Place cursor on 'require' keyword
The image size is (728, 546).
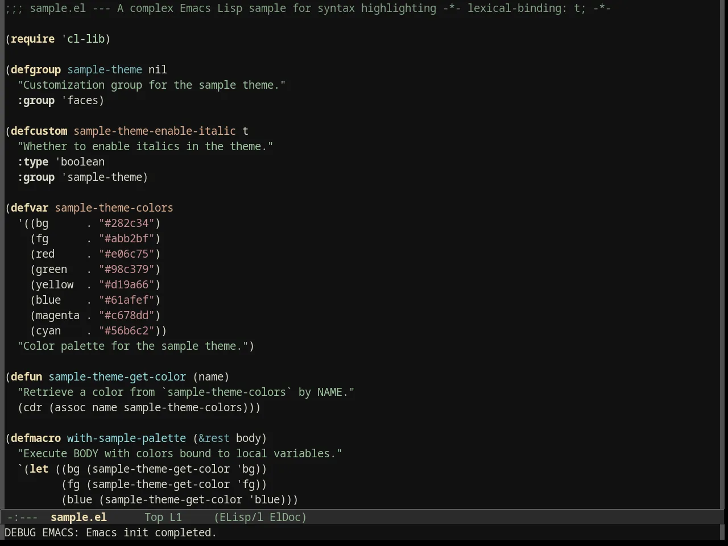pyautogui.click(x=33, y=39)
